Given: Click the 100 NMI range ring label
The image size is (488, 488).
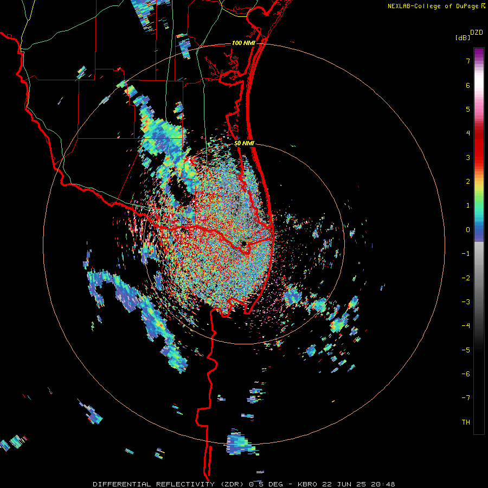Looking at the screenshot, I should tap(243, 43).
